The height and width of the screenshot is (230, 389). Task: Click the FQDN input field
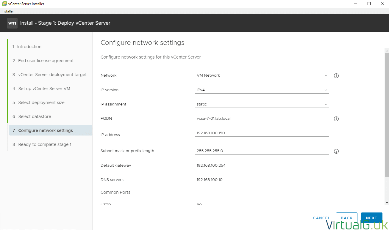pos(262,118)
